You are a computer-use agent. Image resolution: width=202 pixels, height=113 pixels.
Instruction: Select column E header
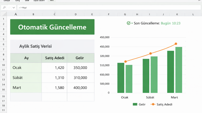tap(92, 14)
